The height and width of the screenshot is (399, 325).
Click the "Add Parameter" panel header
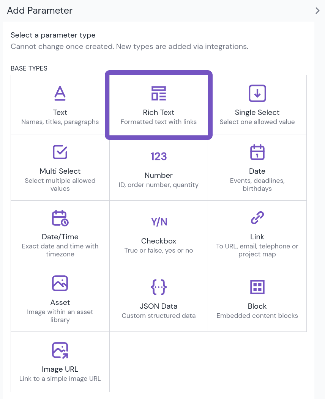pos(40,11)
